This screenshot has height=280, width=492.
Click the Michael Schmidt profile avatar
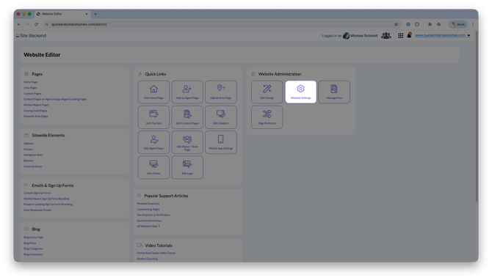tap(346, 36)
